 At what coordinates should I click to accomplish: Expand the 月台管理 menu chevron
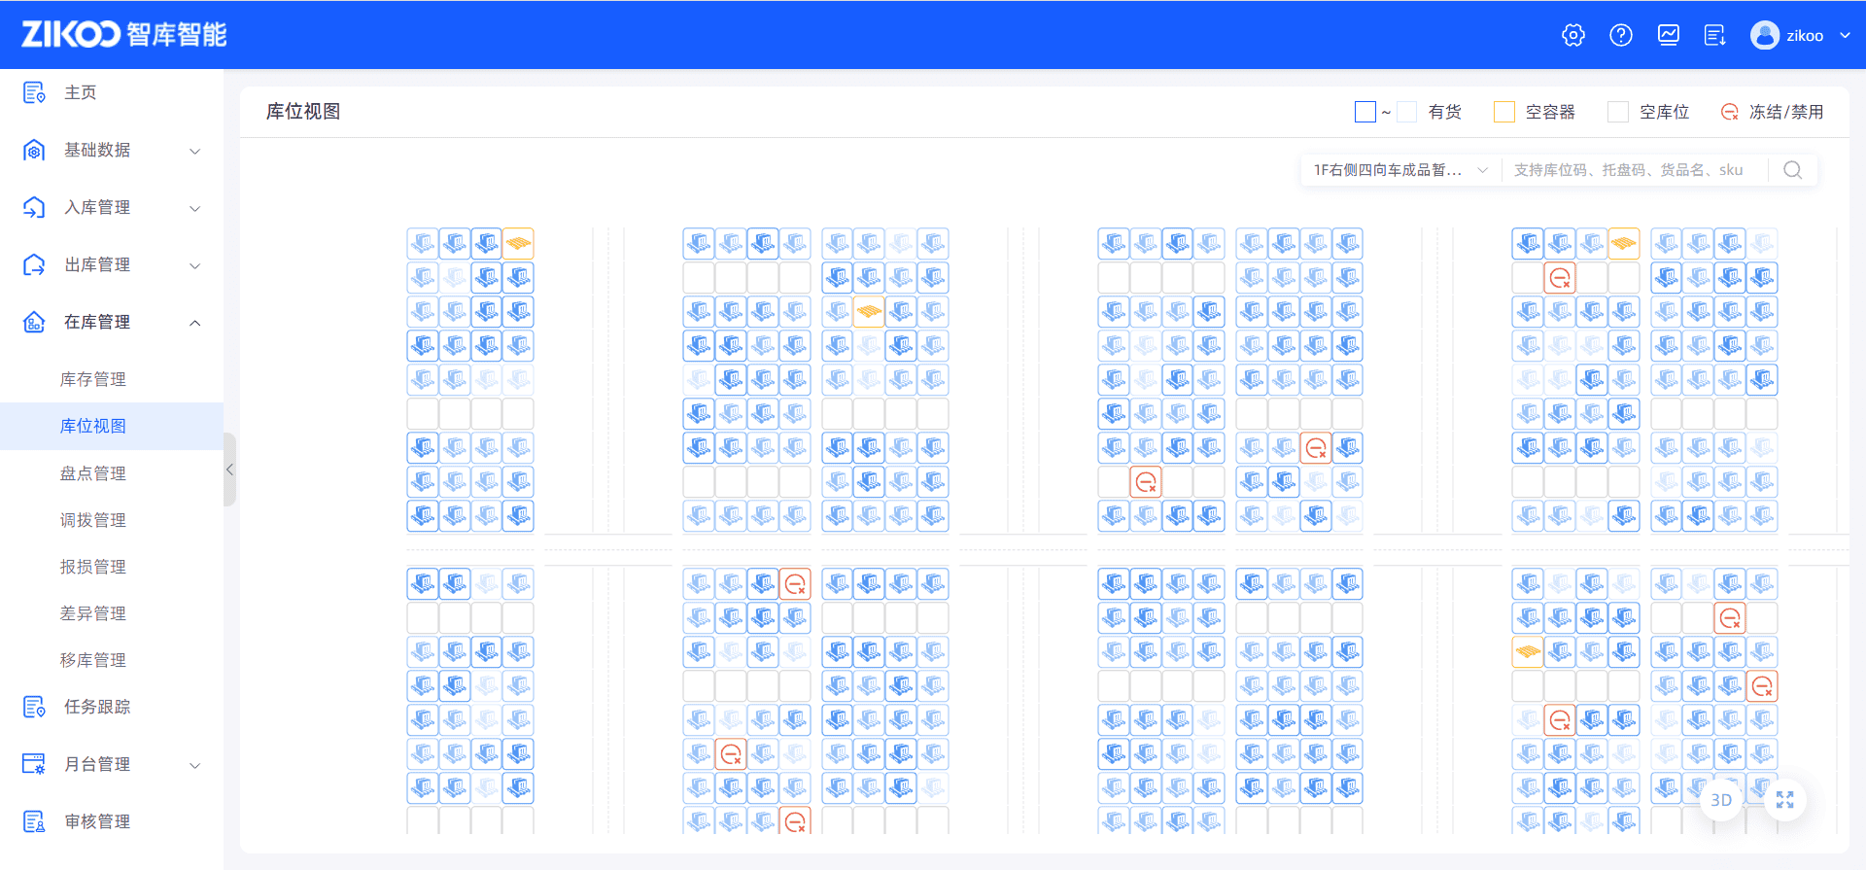tap(195, 765)
